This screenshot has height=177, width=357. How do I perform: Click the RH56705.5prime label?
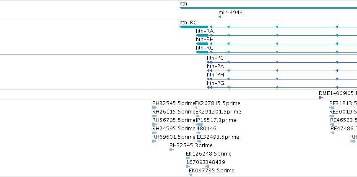tap(174, 120)
